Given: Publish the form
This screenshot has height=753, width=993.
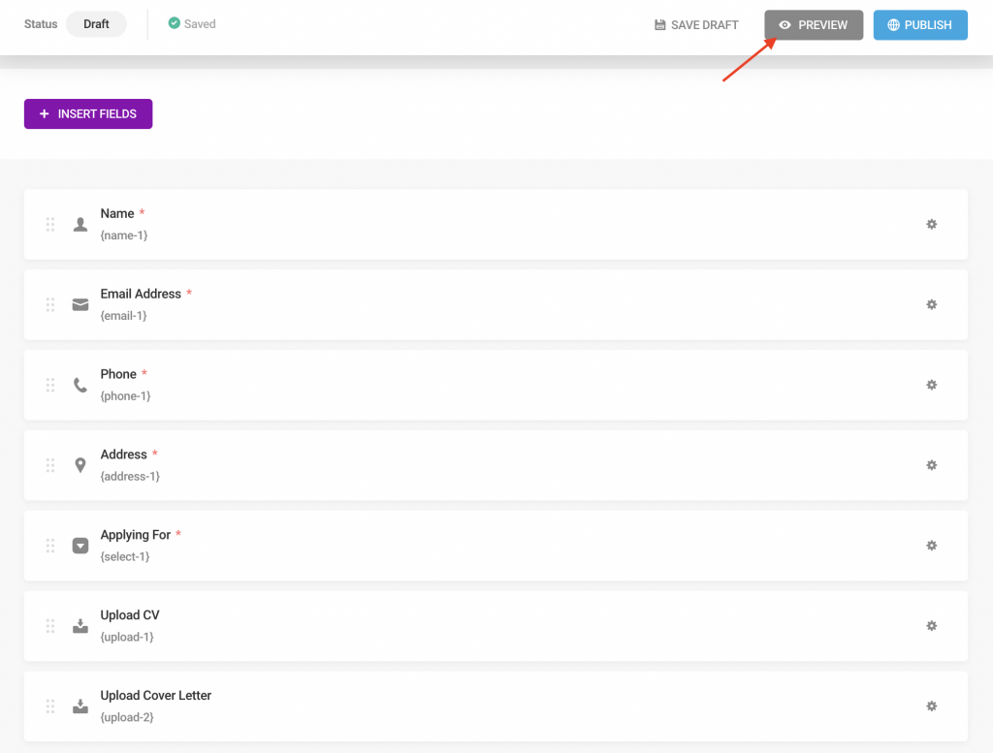Looking at the screenshot, I should (x=920, y=24).
